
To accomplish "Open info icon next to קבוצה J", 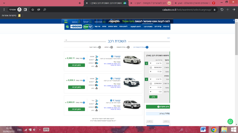I will point(111,78).
